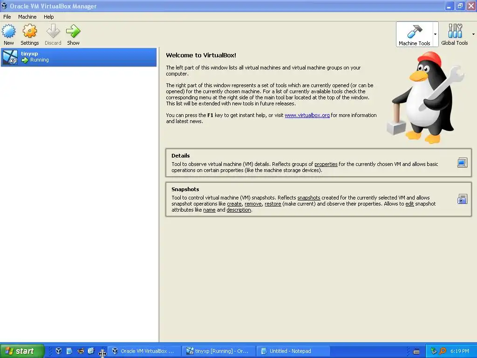
Task: Open the File menu
Action: 7,17
